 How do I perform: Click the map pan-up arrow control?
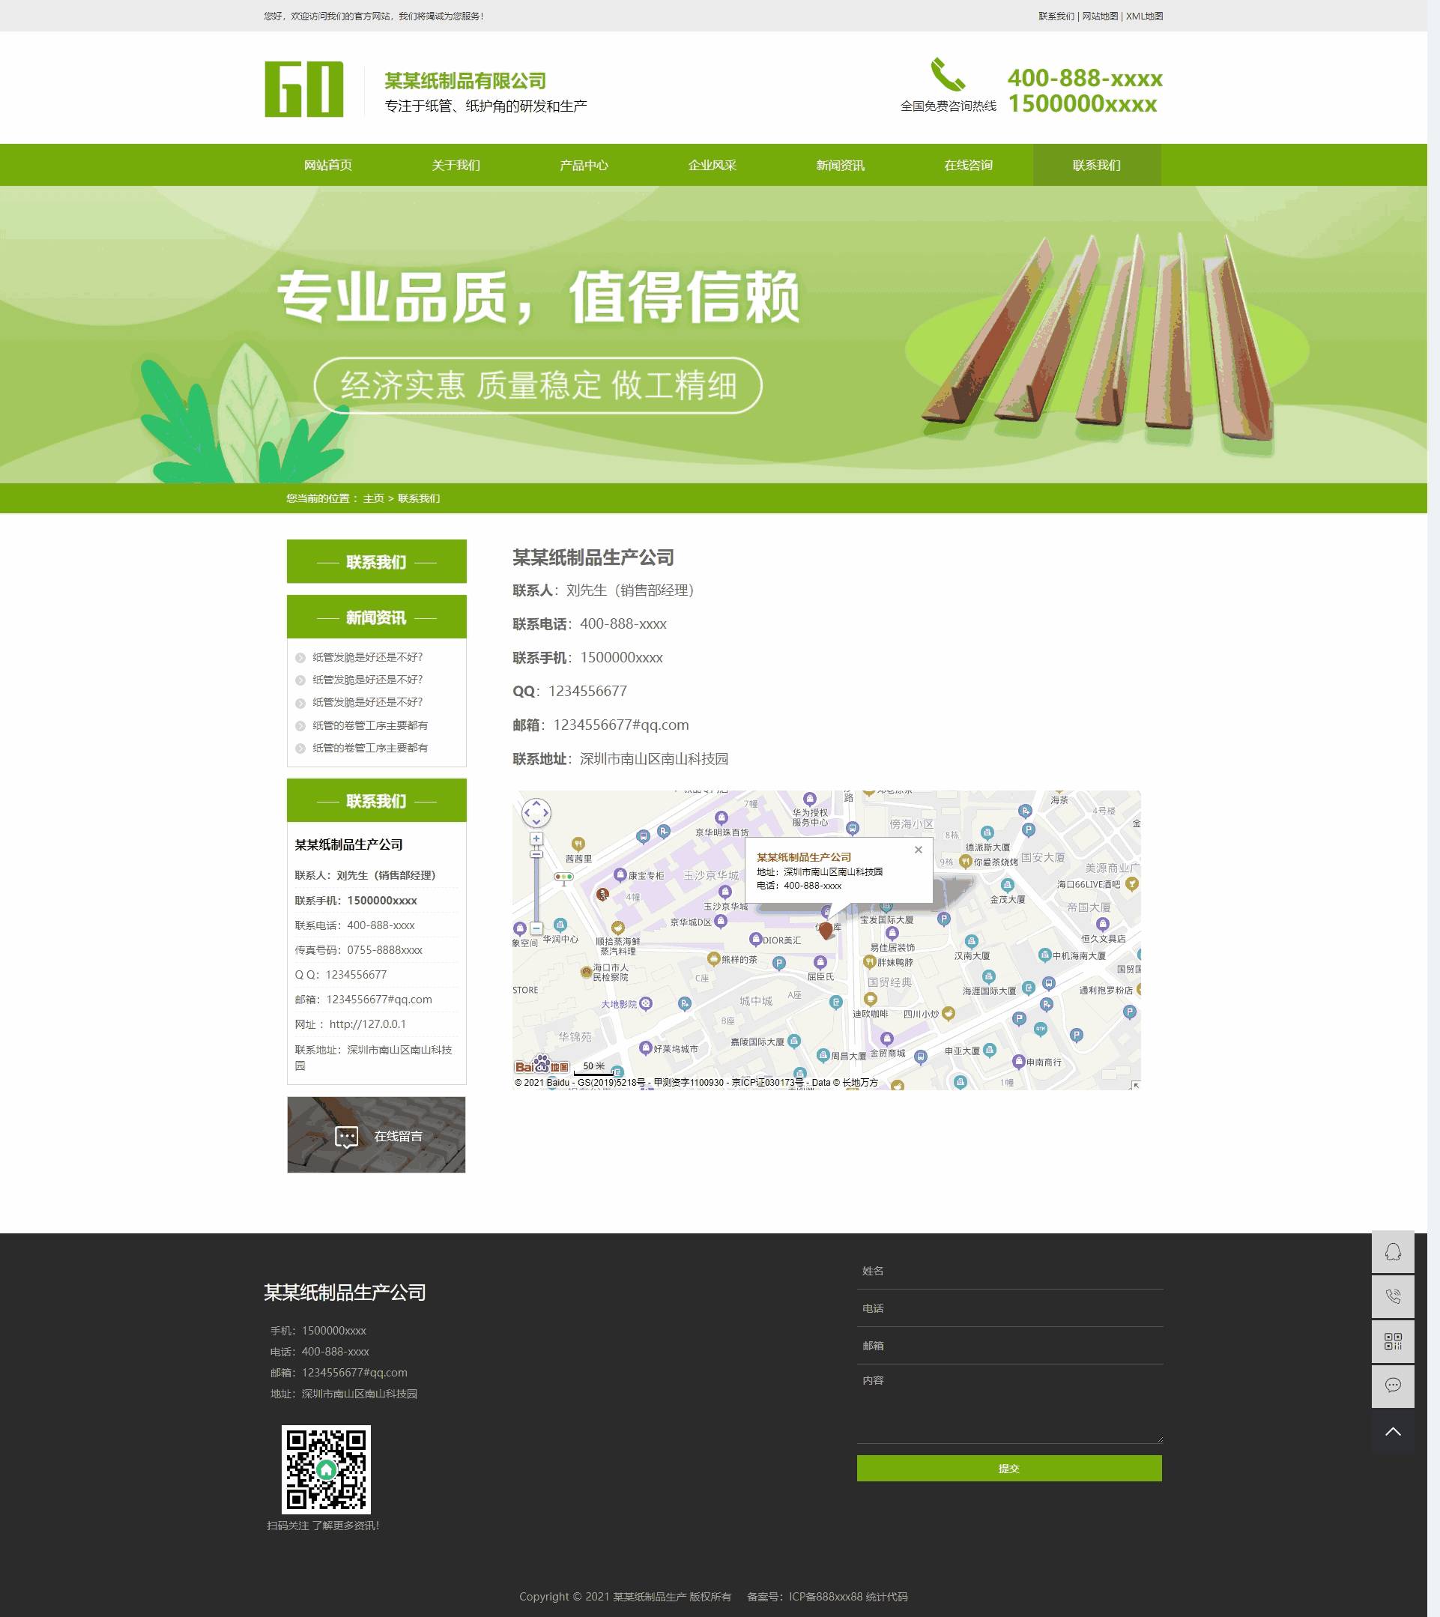(x=536, y=804)
